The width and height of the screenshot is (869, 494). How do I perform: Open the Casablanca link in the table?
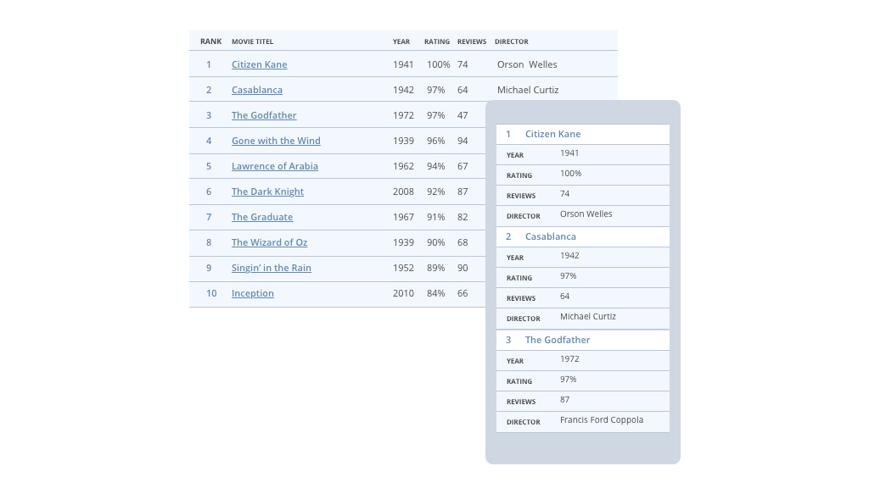[x=256, y=90]
